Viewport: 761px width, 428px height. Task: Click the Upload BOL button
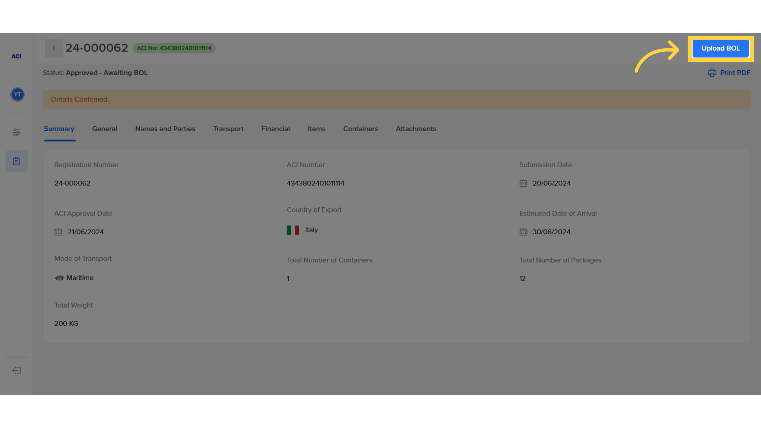(720, 48)
